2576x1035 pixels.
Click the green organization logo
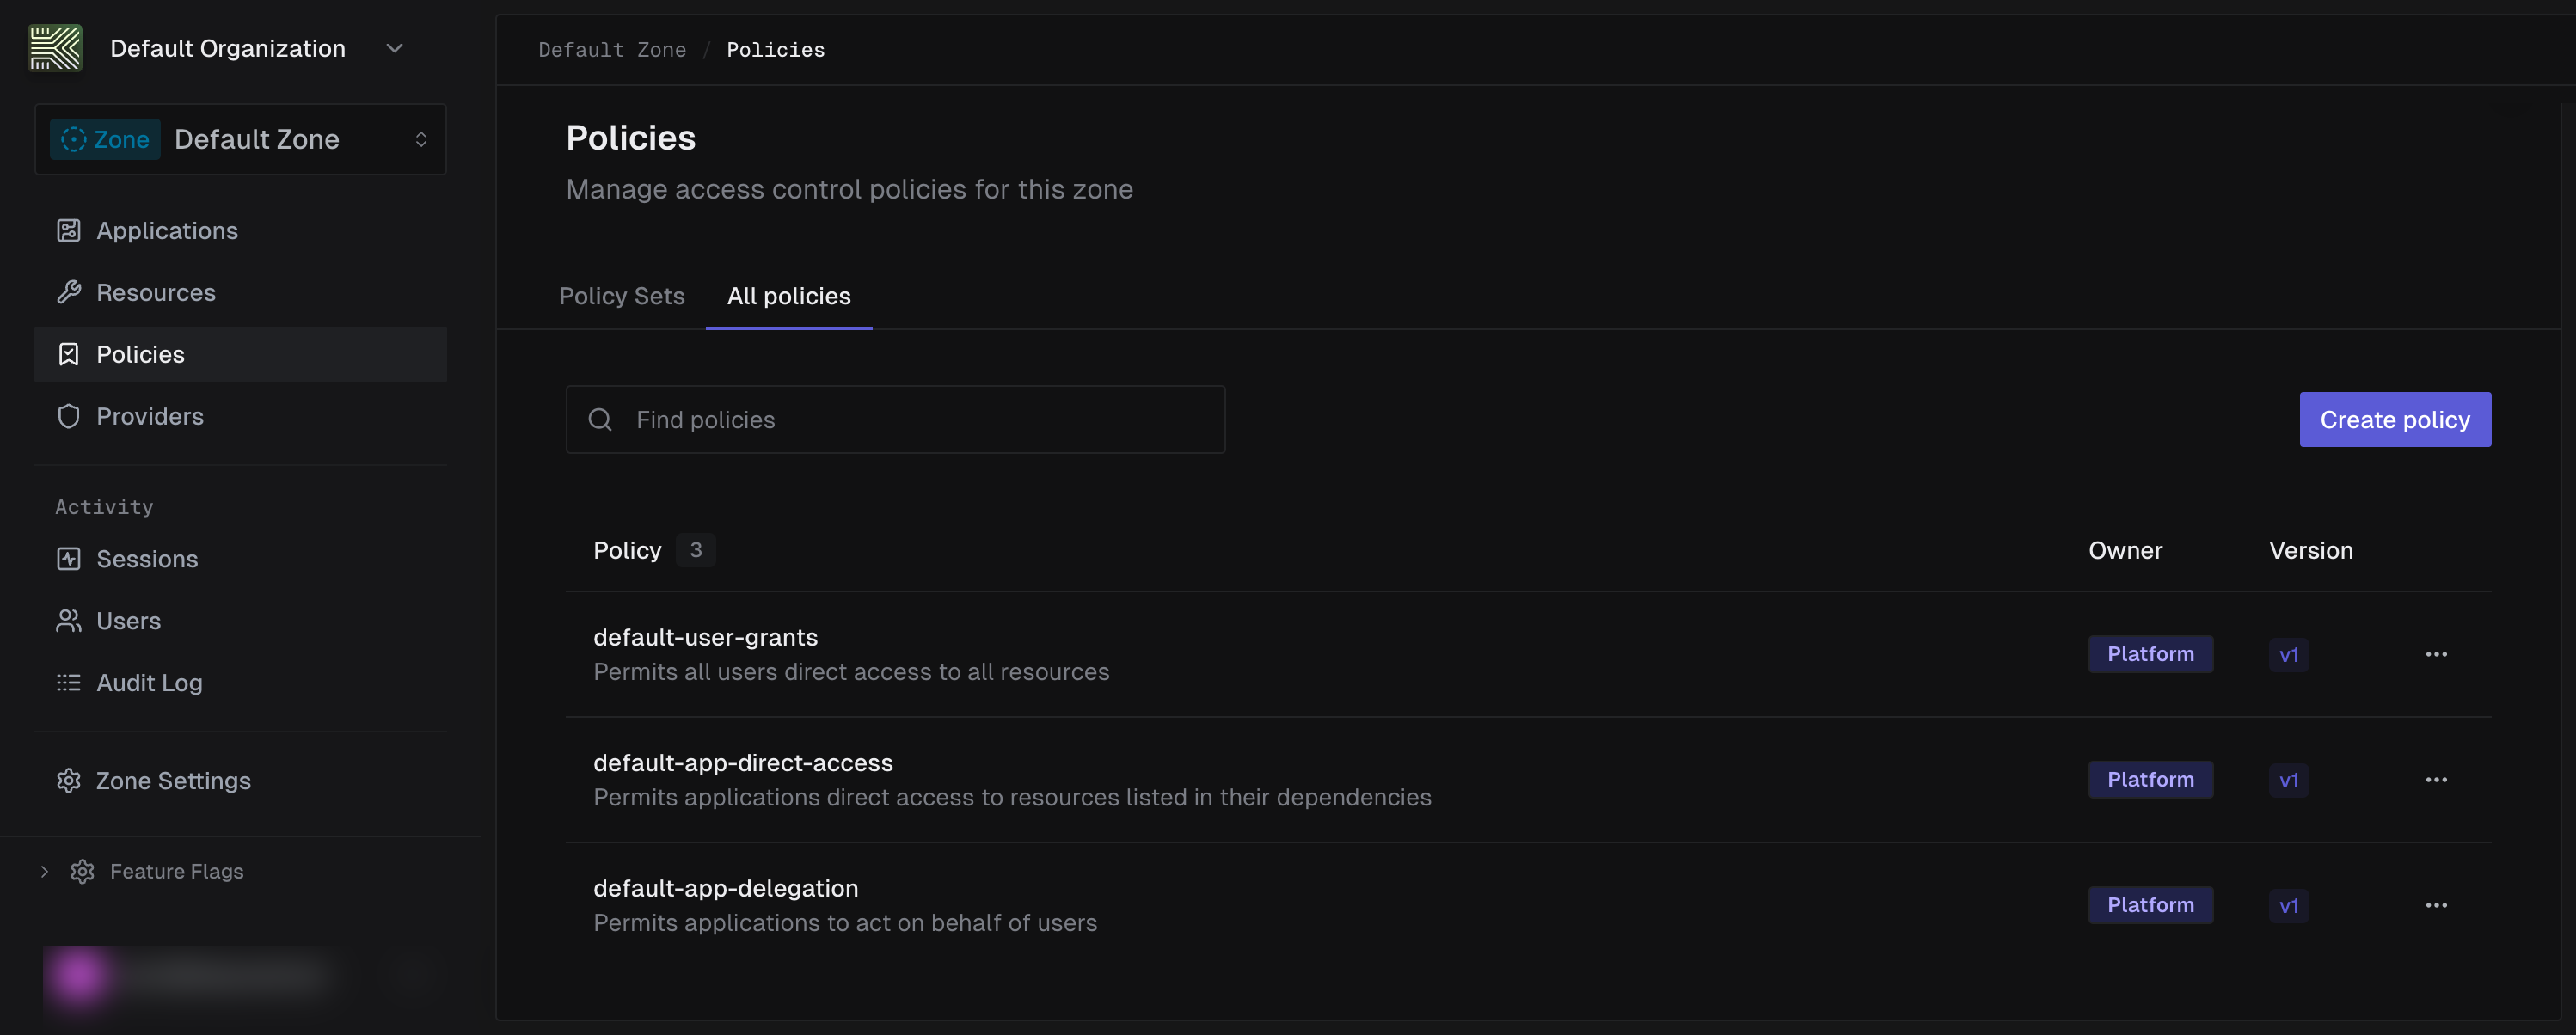tap(55, 47)
